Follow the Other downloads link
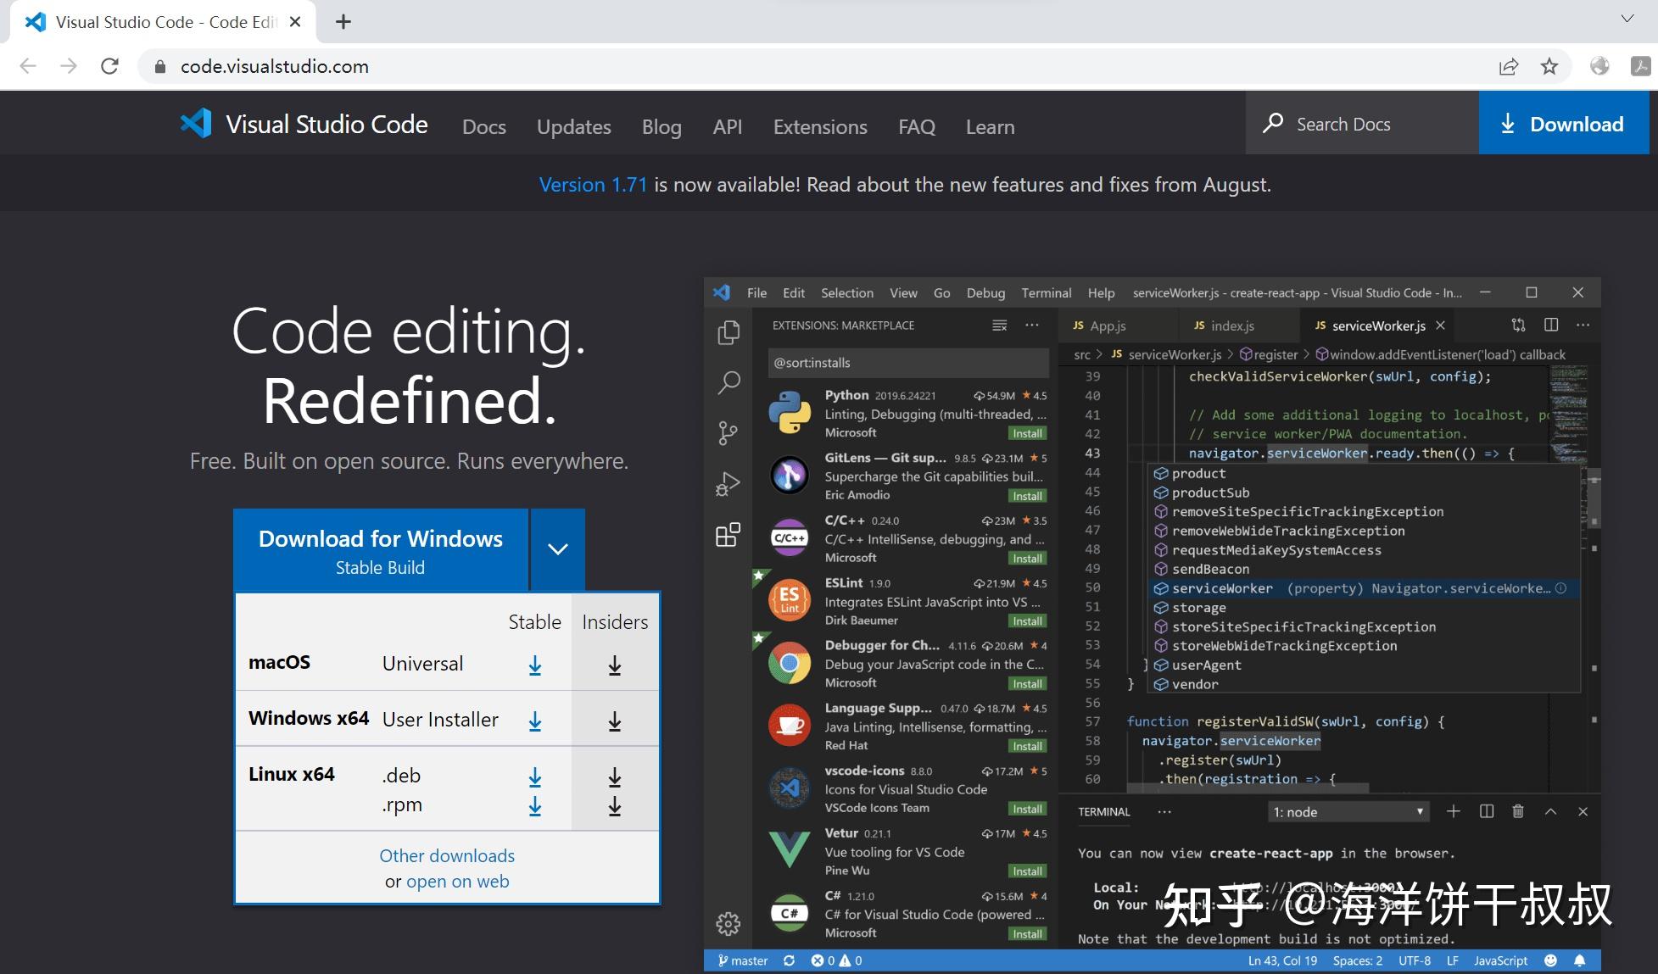1658x974 pixels. click(447, 855)
